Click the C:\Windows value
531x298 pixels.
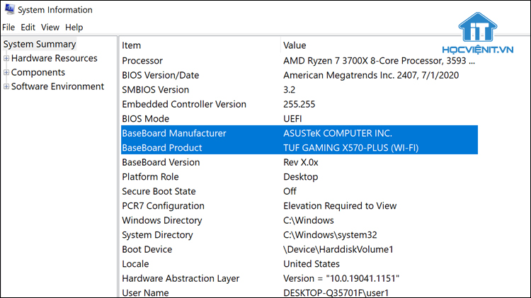click(x=309, y=220)
